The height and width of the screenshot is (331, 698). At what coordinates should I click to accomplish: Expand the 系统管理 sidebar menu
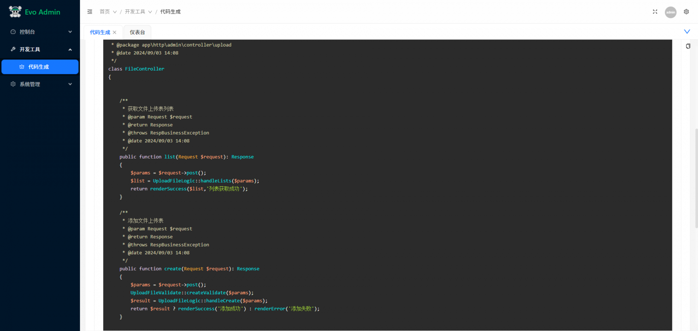point(70,84)
